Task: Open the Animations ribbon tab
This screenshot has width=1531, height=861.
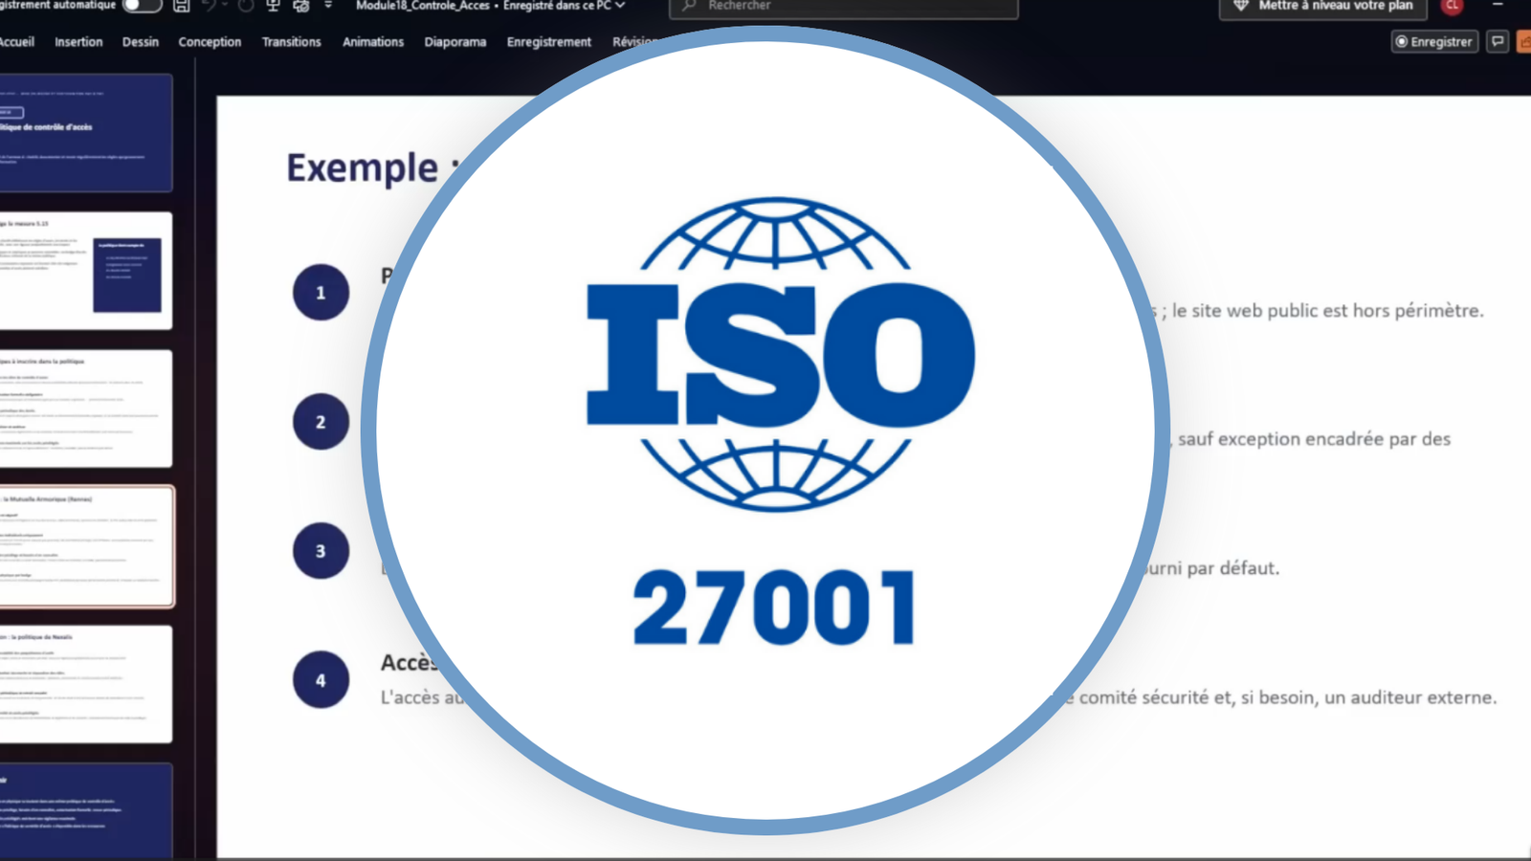Action: (373, 42)
